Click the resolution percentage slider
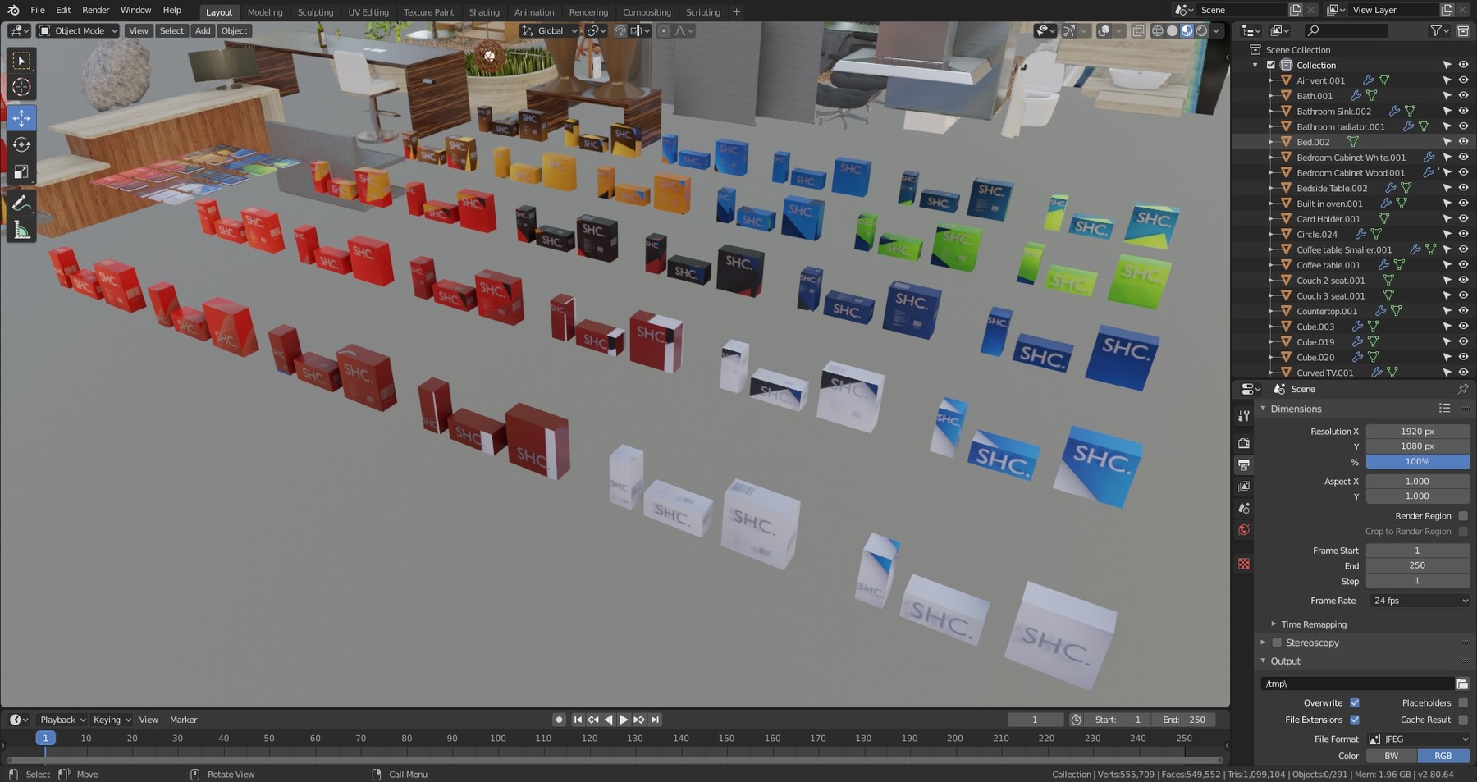This screenshot has height=782, width=1477. click(1417, 462)
